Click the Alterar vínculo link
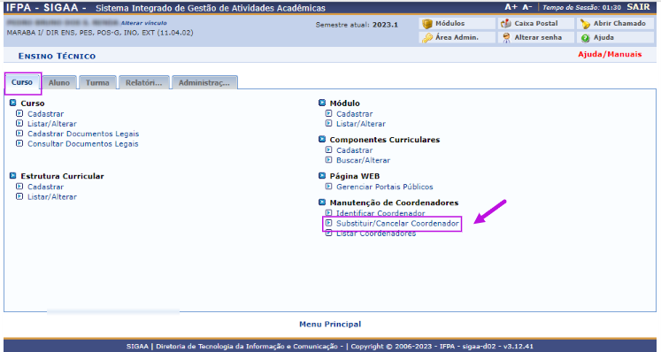The width and height of the screenshot is (661, 352). coord(143,23)
